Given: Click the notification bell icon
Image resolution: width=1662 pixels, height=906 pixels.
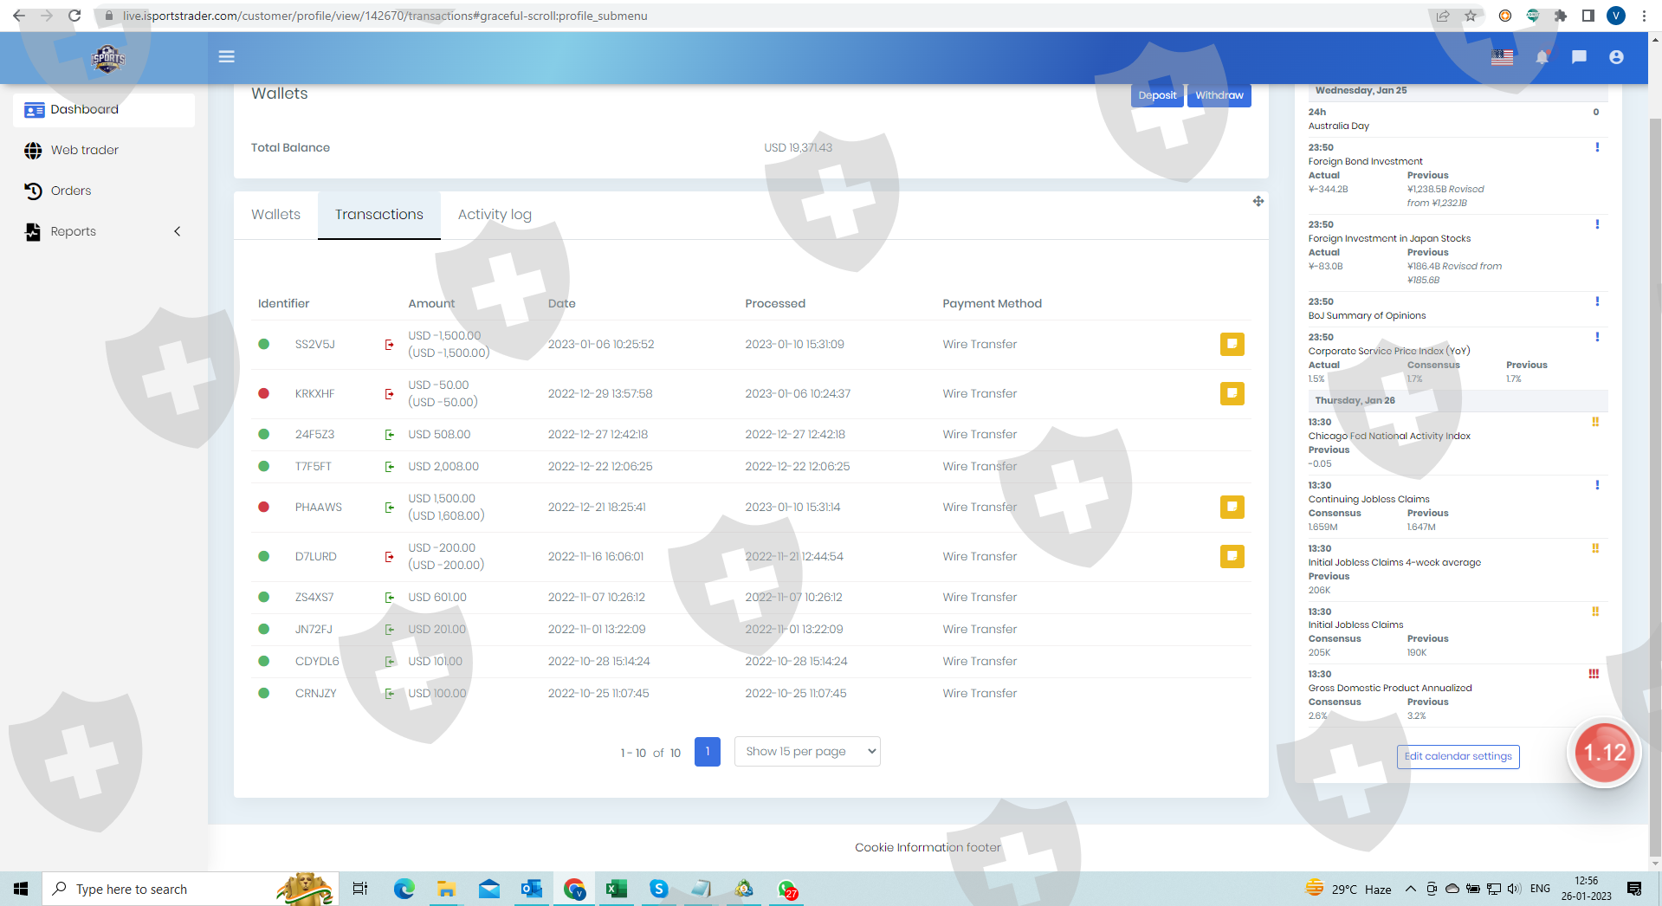Looking at the screenshot, I should pos(1542,57).
